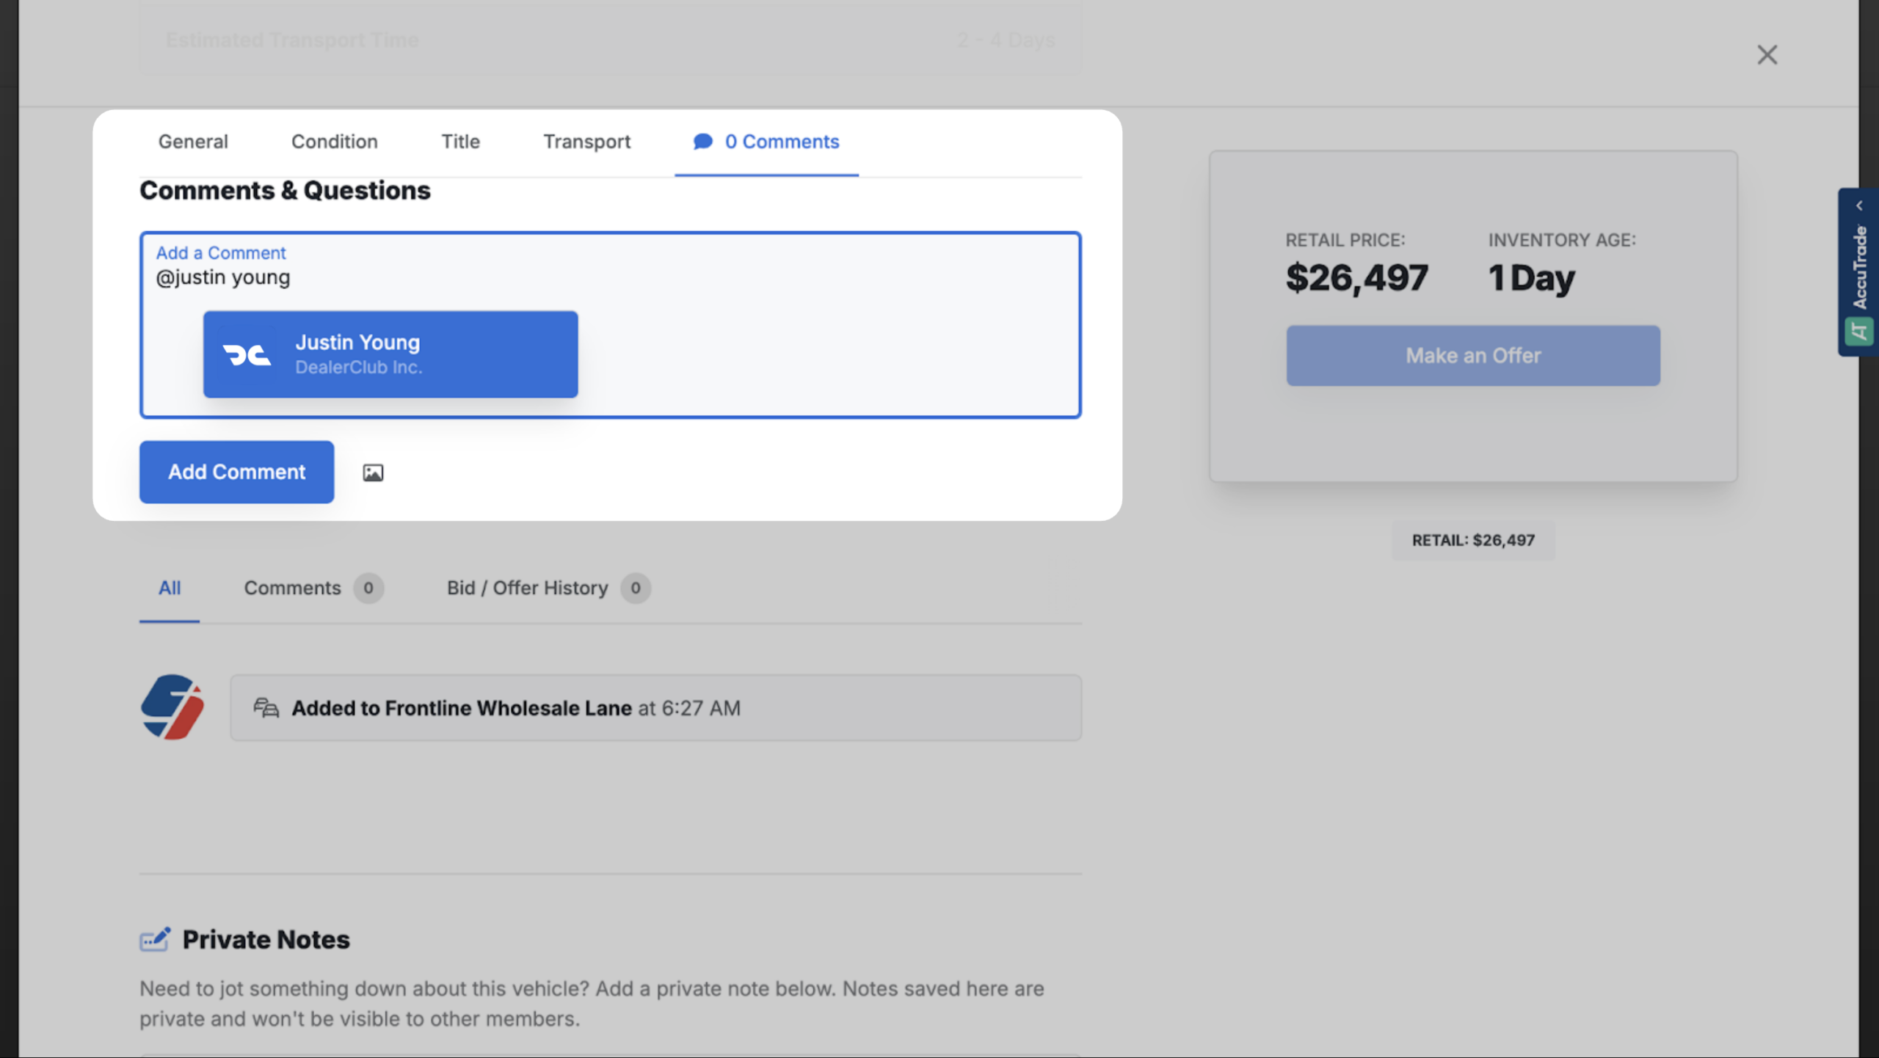Show the Comments activity filter tab
The height and width of the screenshot is (1058, 1879).
point(313,588)
